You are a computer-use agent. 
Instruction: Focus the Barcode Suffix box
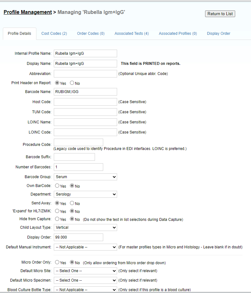point(74,157)
